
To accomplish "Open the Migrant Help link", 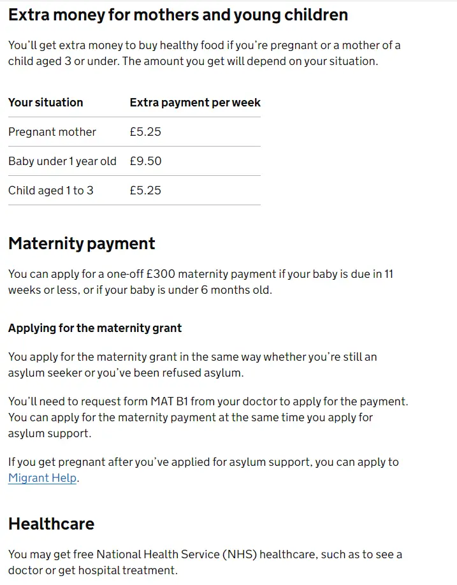I will point(43,478).
